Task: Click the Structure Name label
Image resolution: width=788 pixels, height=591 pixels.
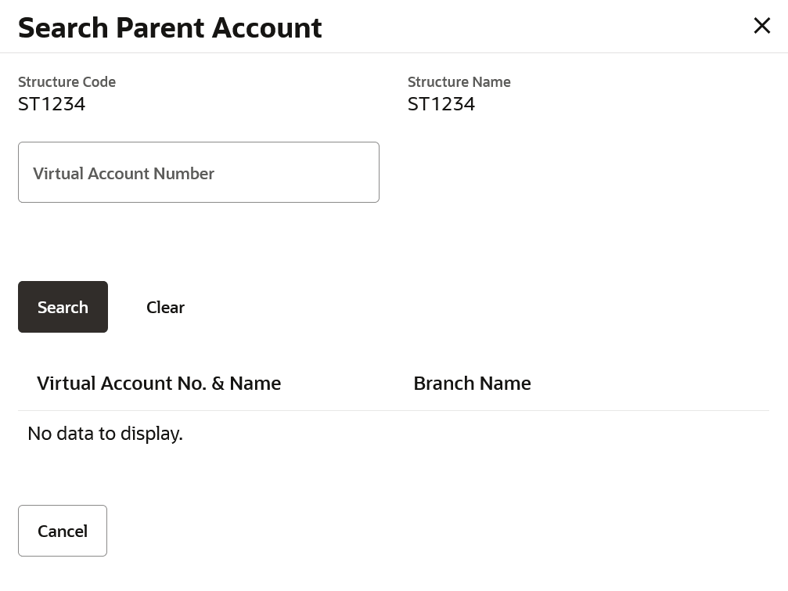Action: [459, 81]
